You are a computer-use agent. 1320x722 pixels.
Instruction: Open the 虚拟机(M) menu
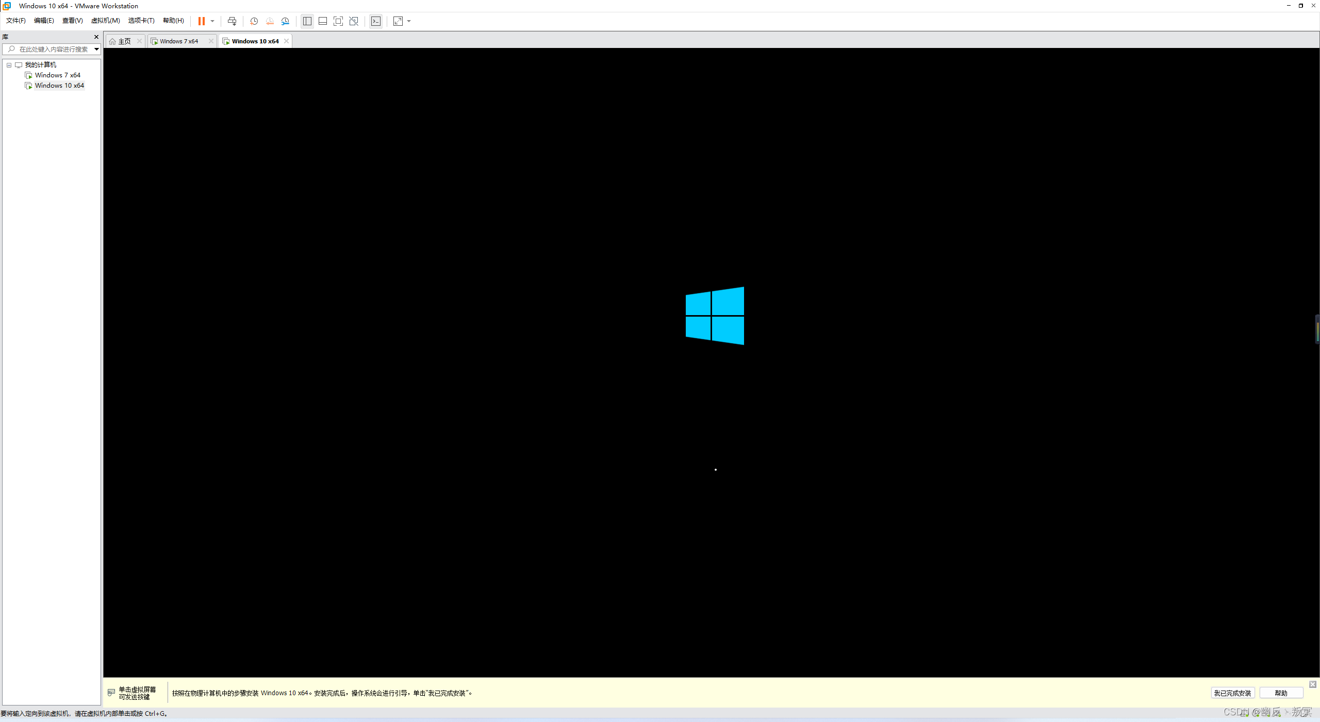(105, 21)
